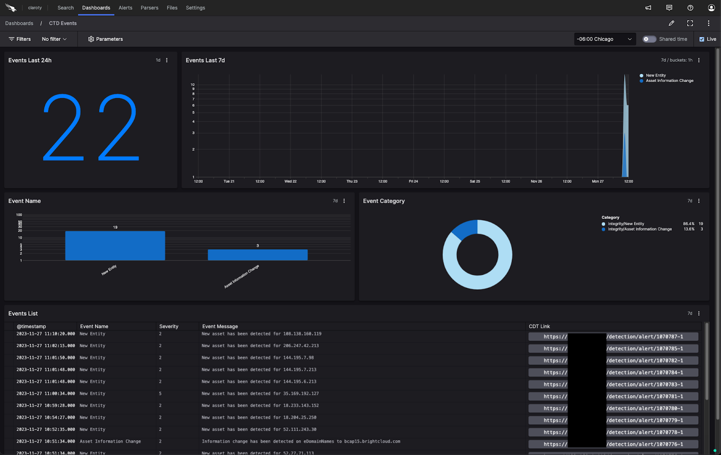This screenshot has width=721, height=455.
Task: Open Events Last 24h widget options menu
Action: coord(167,60)
